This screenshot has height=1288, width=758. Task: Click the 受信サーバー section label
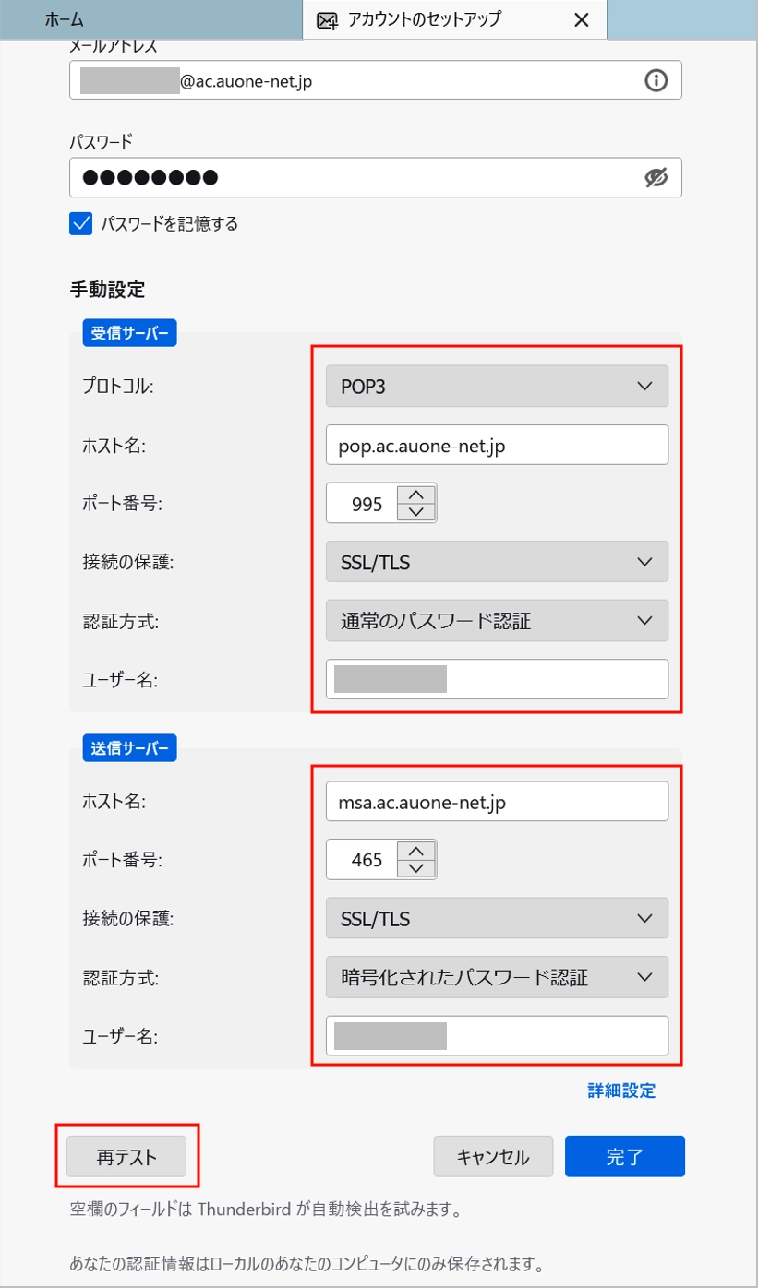130,332
